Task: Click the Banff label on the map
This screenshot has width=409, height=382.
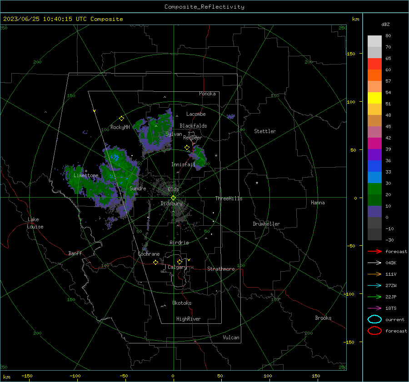Action: click(75, 253)
